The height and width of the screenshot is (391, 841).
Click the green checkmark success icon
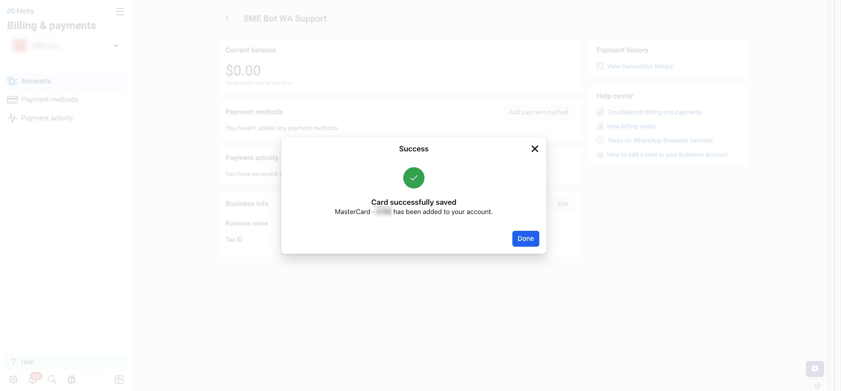[414, 178]
